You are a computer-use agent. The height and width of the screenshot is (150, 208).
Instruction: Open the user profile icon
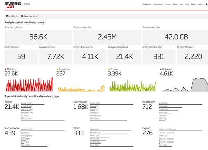(x=207, y=5)
